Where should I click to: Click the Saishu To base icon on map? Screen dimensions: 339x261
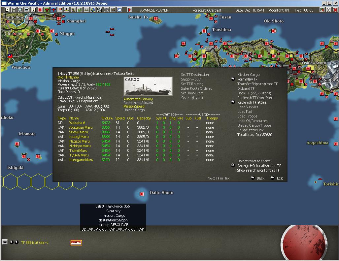click(156, 18)
